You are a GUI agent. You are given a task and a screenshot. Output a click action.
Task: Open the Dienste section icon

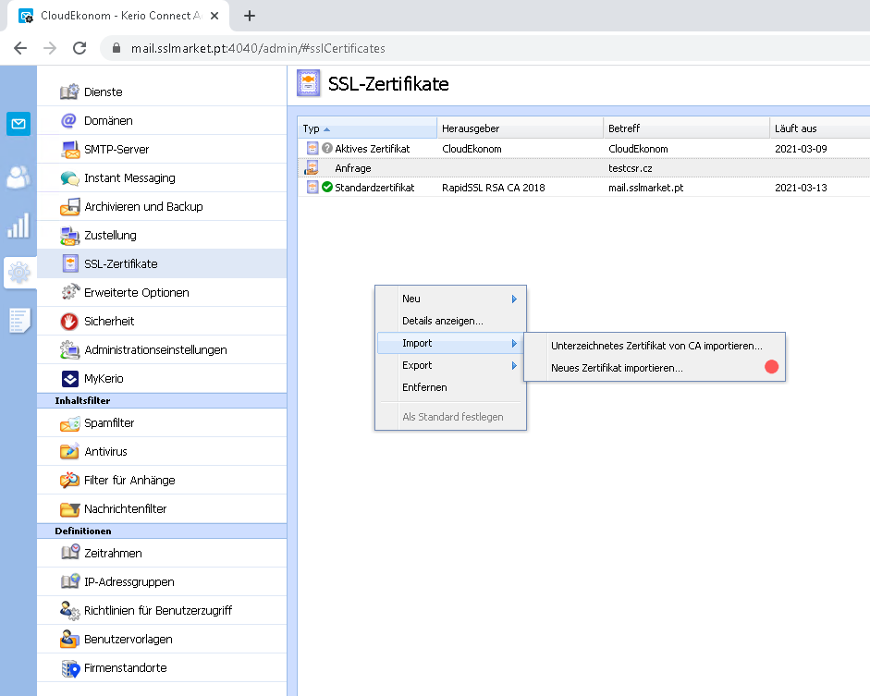pyautogui.click(x=70, y=92)
